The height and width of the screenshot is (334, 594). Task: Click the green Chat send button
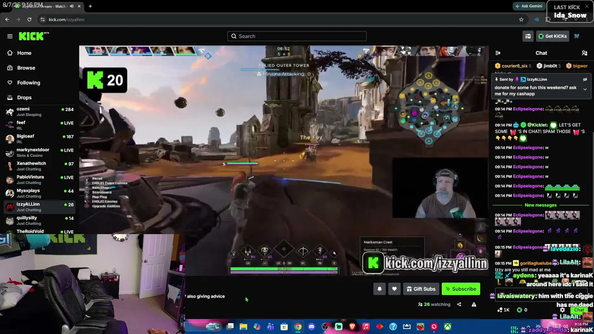coord(579,310)
